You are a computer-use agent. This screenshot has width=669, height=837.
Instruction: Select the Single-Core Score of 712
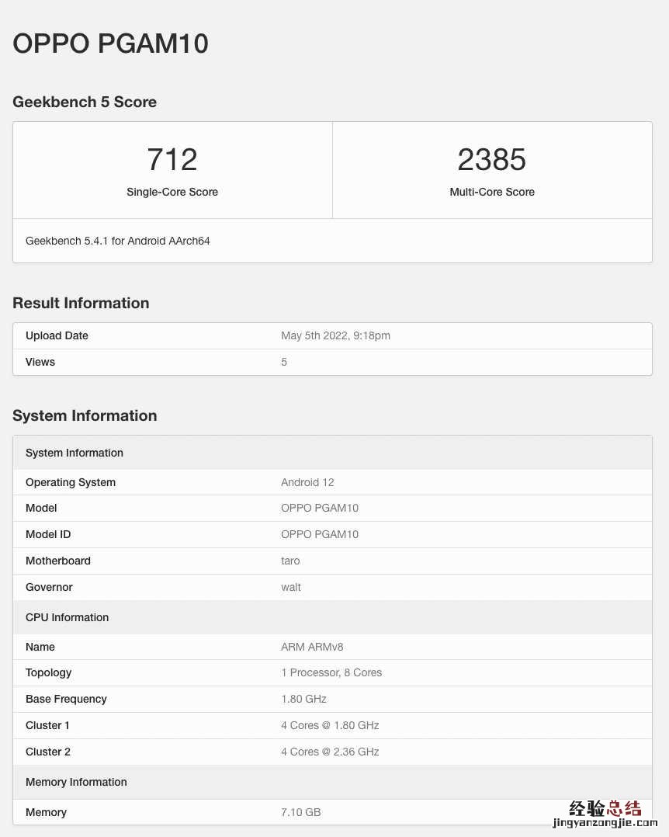click(x=172, y=159)
